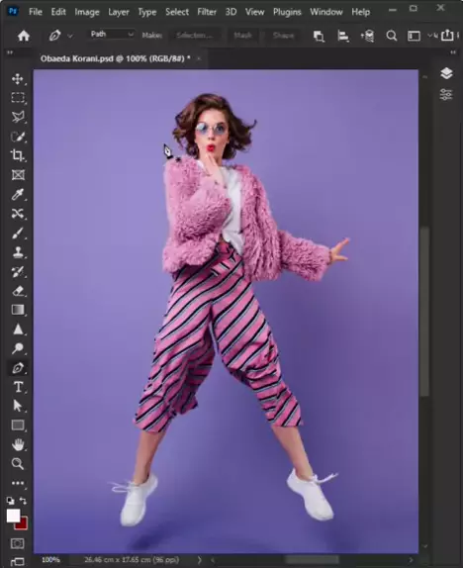
Task: Select the Quick Selection tool
Action: (18, 137)
